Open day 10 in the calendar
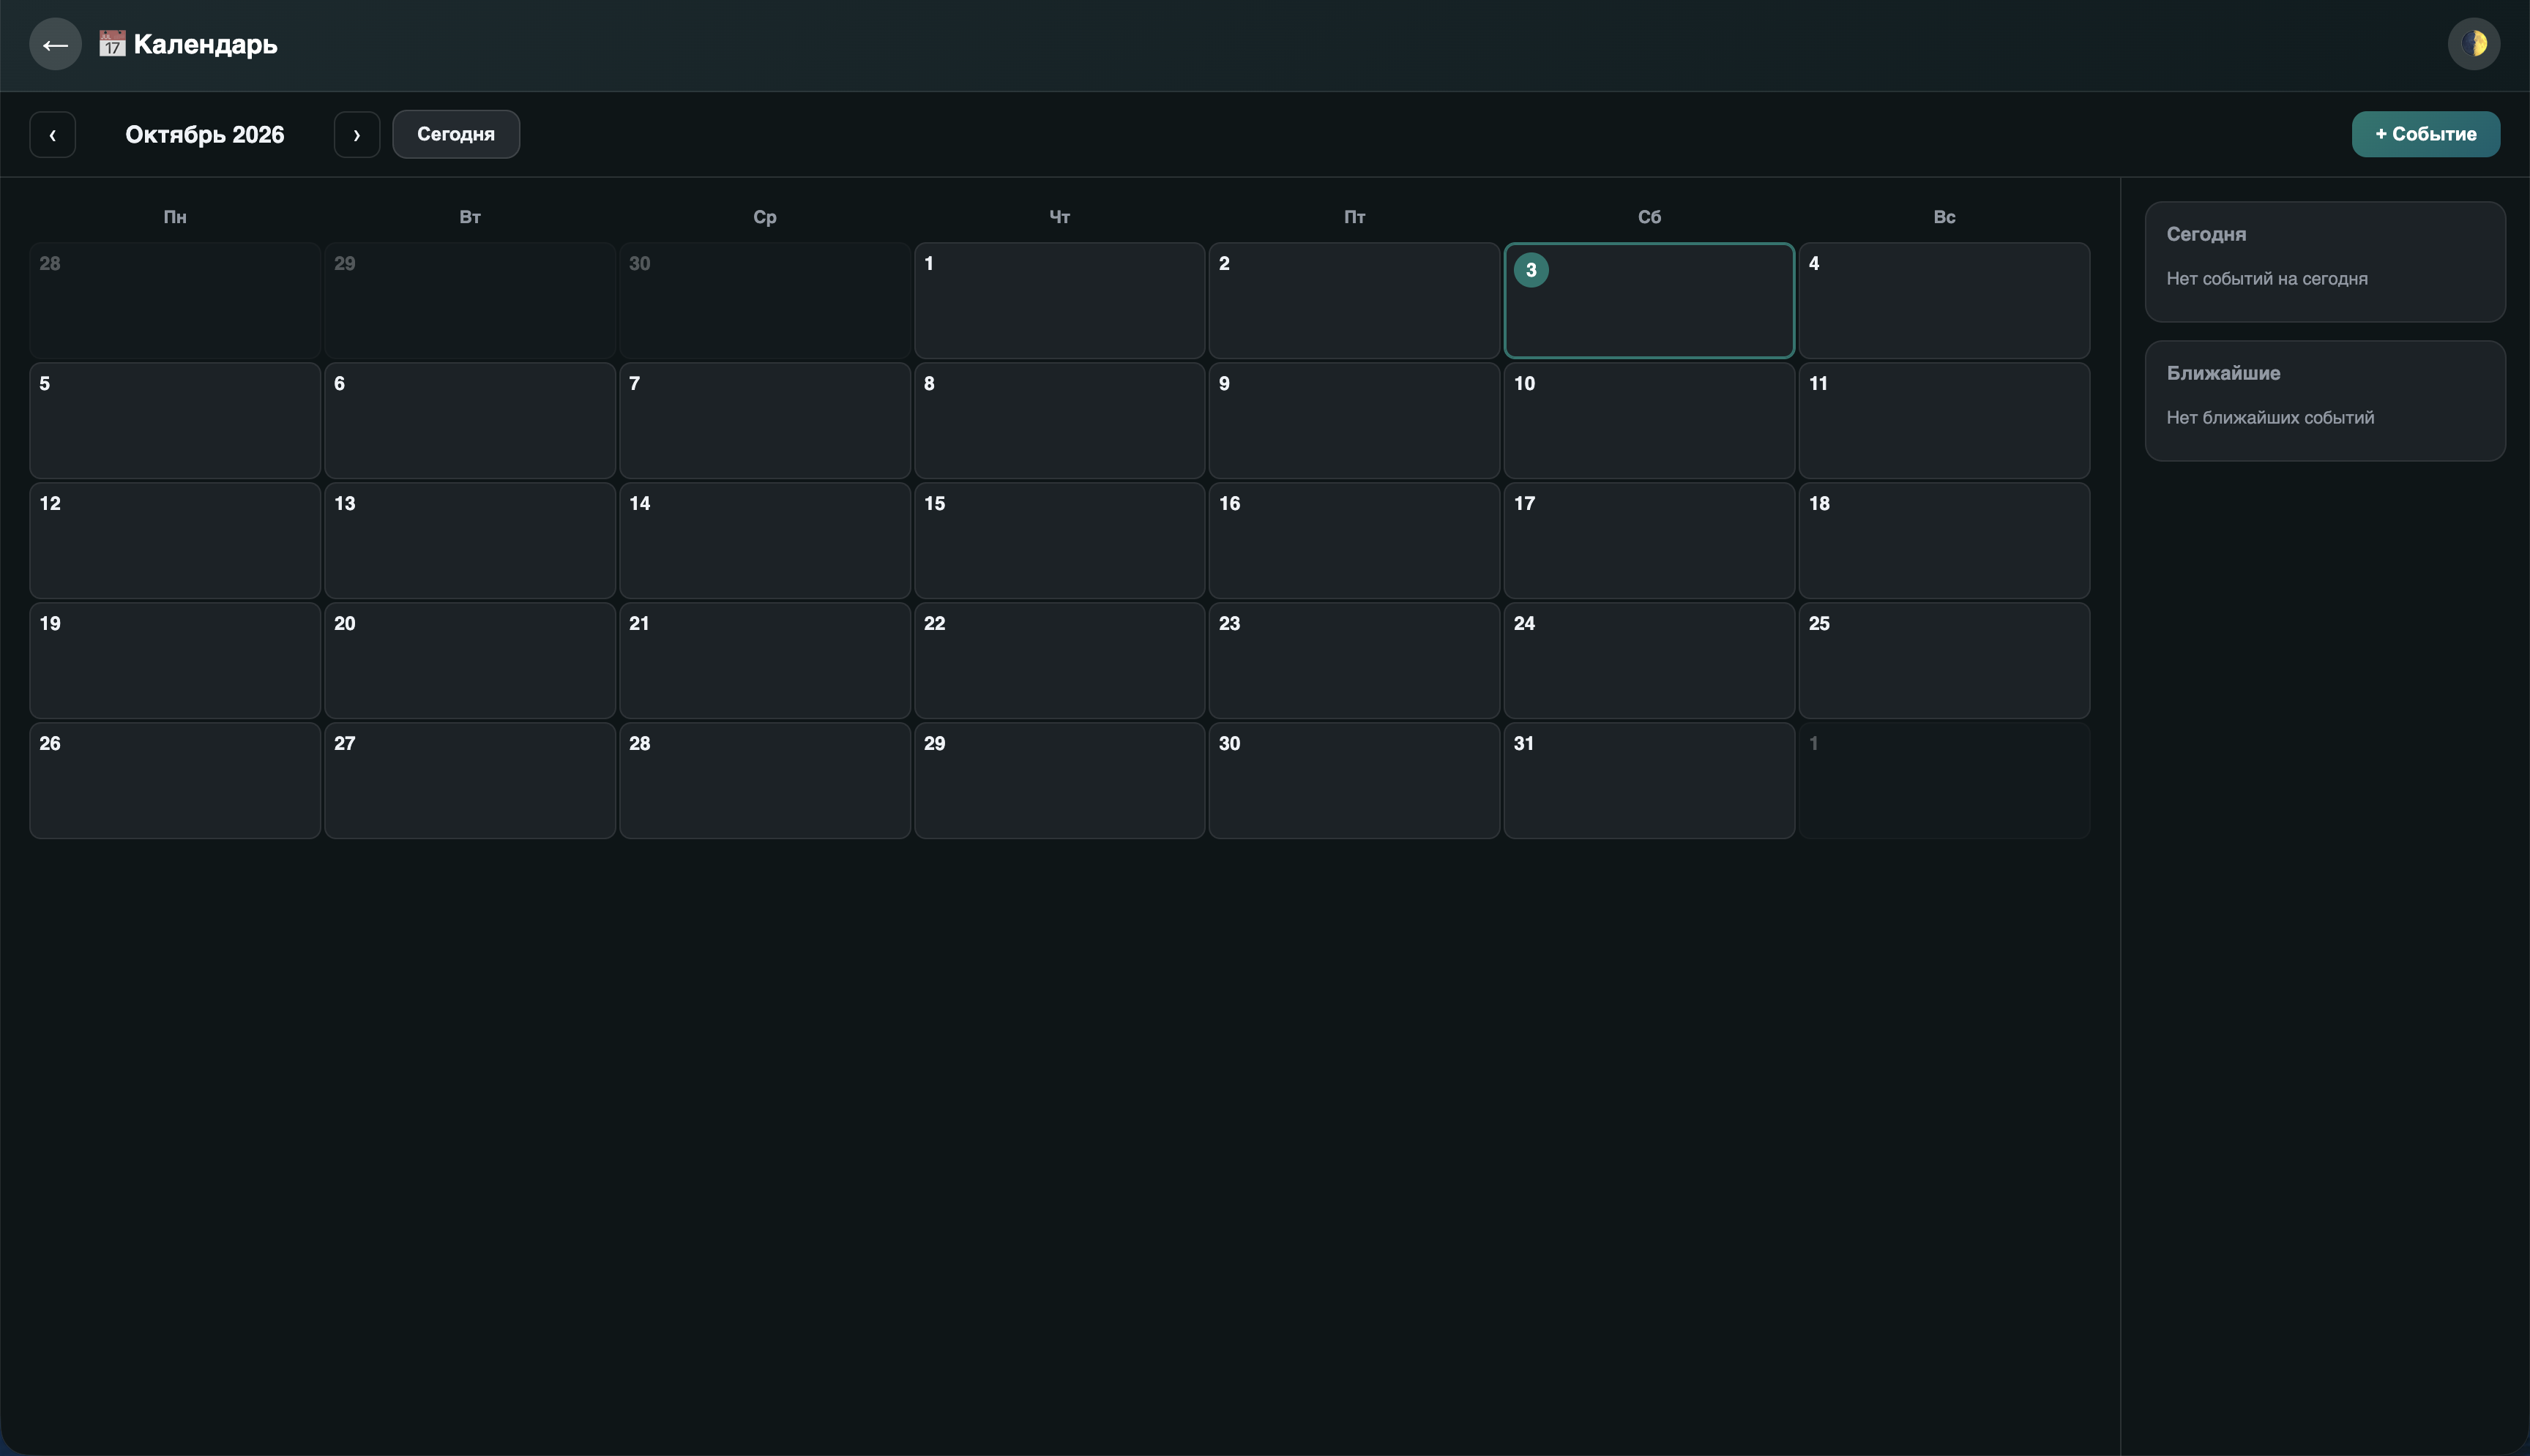 (1649, 420)
